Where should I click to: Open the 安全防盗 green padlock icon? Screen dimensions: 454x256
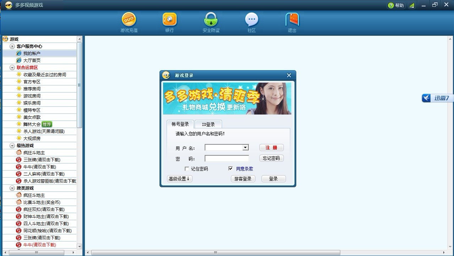[x=211, y=20]
